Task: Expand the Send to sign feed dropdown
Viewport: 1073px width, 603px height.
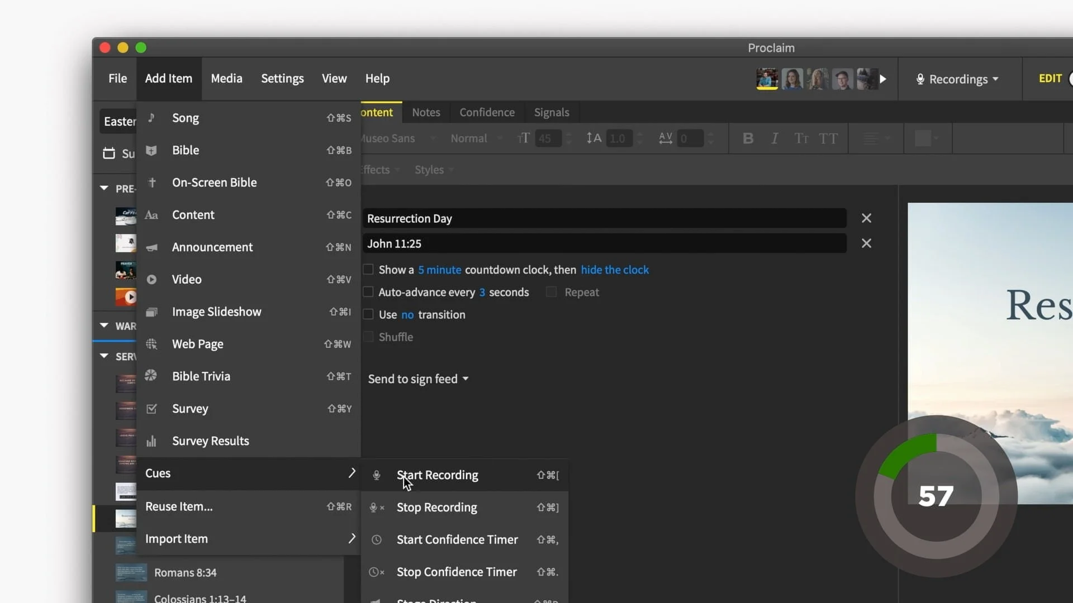Action: [x=418, y=379]
